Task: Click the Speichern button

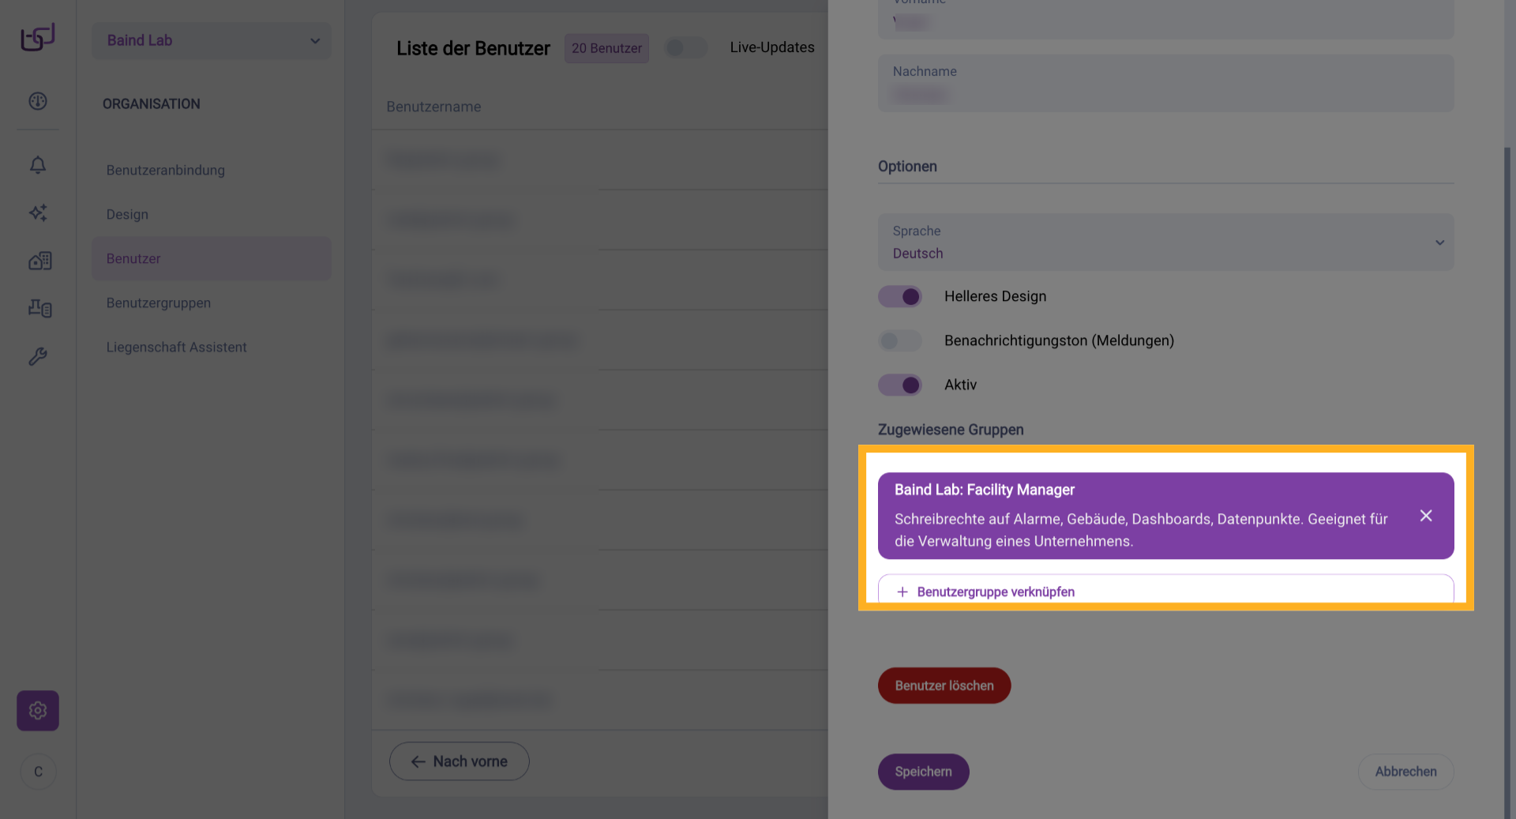Action: (x=923, y=772)
